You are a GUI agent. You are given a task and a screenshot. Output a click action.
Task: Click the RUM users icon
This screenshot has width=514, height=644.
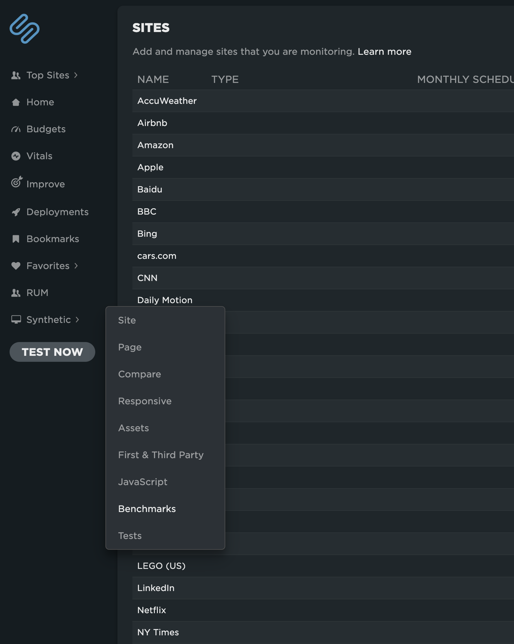coord(16,293)
